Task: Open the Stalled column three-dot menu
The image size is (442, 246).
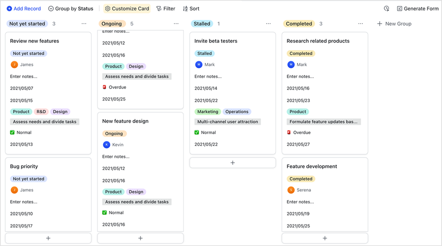Action: (268, 24)
